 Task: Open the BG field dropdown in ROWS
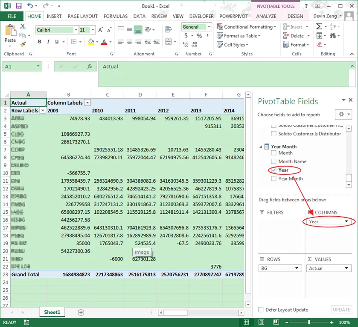point(297,268)
